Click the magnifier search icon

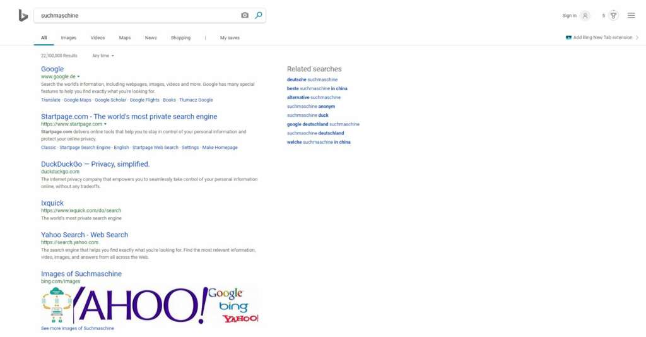258,15
